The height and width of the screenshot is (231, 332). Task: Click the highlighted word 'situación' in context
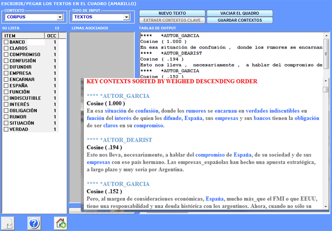click(x=115, y=111)
